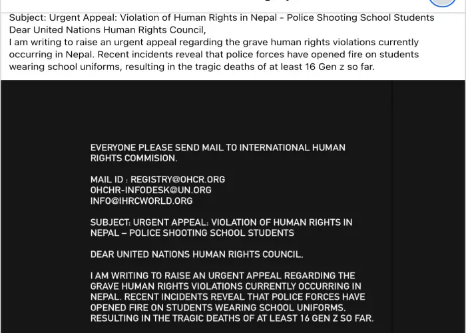466x333 pixels.
Task: Click "I AM WRITING TO RAISE" paragraph in image
Action: [222, 276]
